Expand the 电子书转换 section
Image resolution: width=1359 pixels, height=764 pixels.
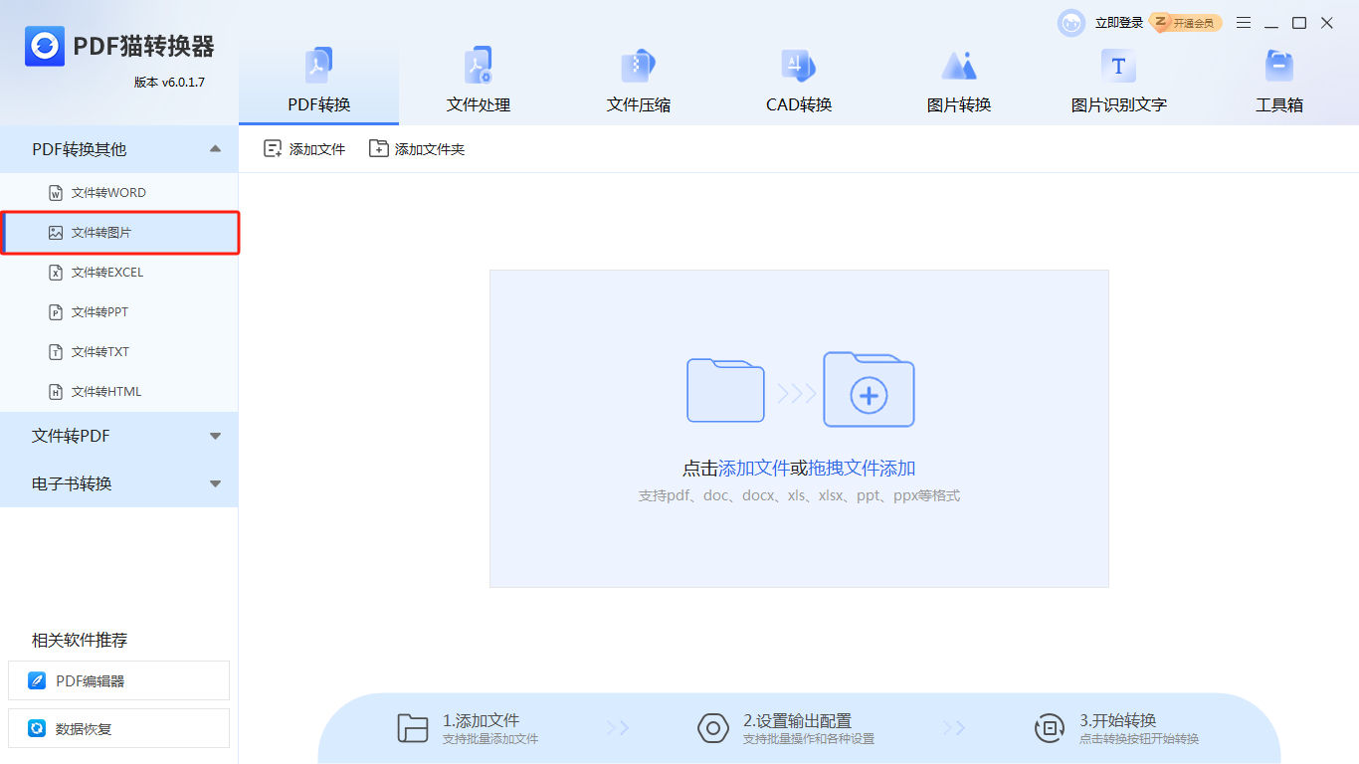(119, 483)
